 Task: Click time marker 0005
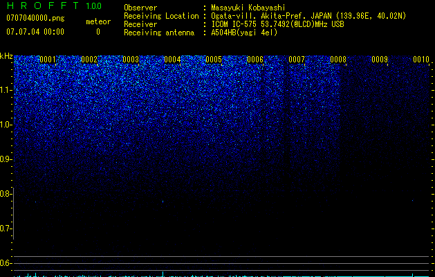(214, 60)
